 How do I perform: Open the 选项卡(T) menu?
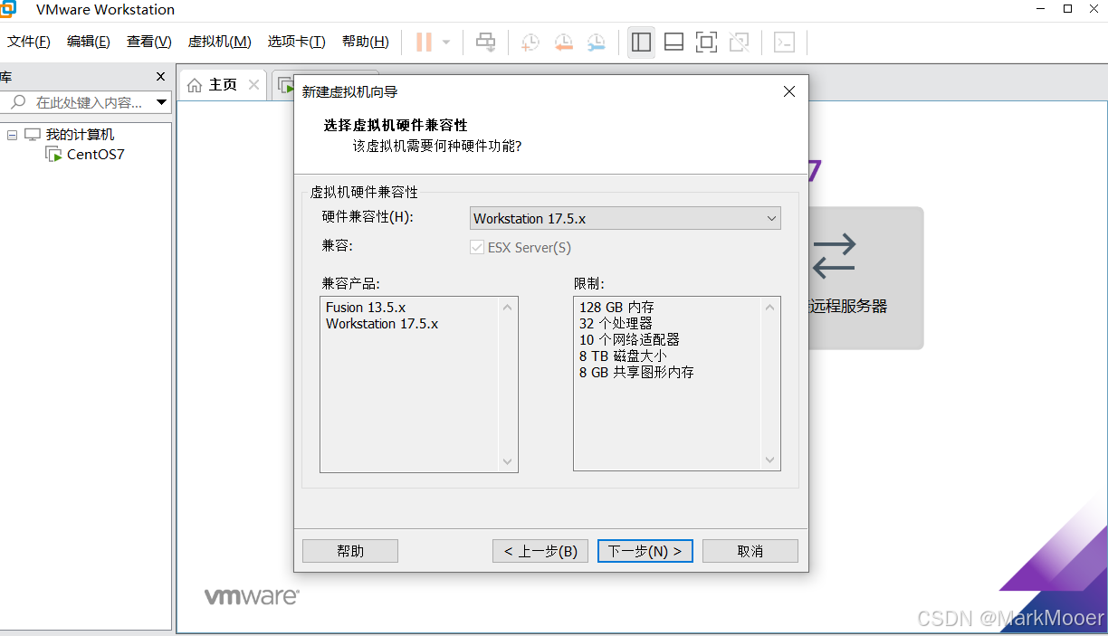[296, 42]
